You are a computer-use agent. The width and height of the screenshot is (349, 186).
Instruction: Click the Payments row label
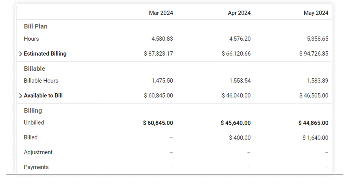pyautogui.click(x=36, y=167)
